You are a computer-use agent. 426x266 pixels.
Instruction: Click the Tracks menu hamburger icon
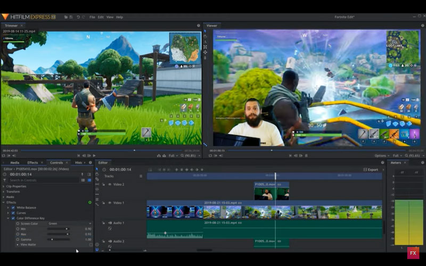(x=141, y=176)
